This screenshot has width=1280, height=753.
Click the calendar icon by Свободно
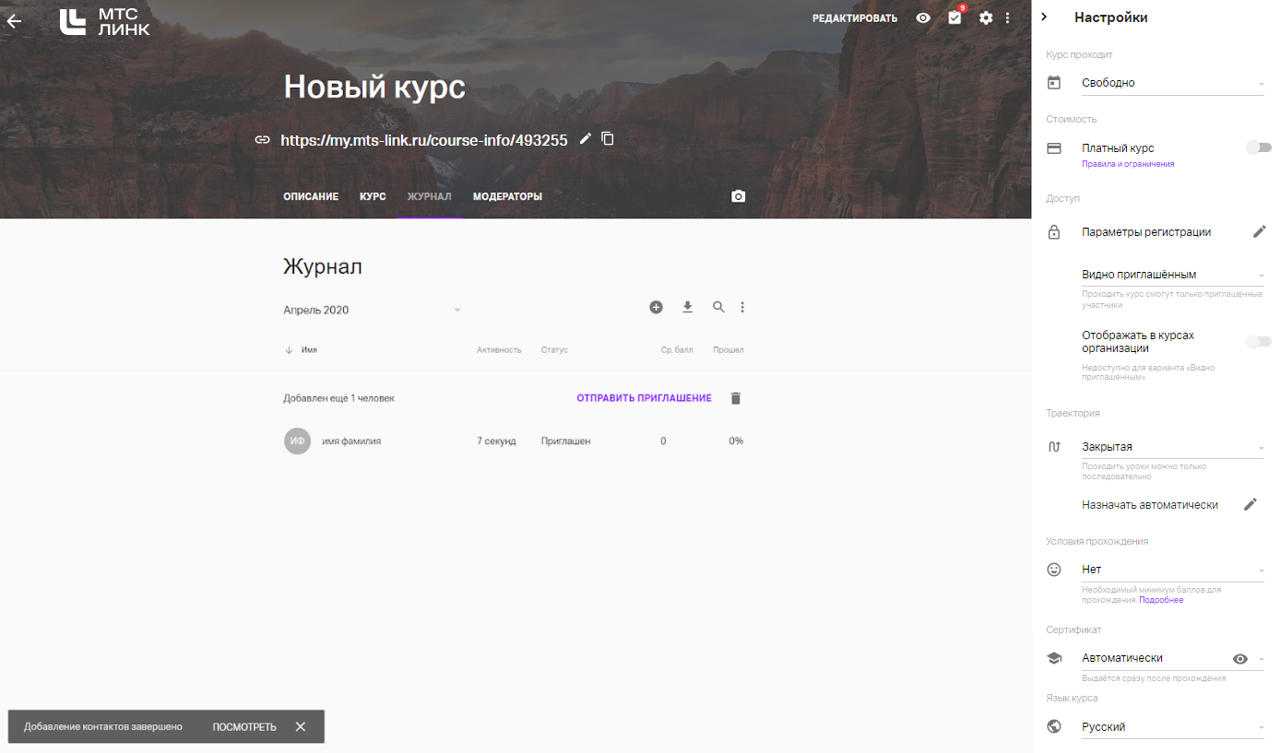(1054, 83)
